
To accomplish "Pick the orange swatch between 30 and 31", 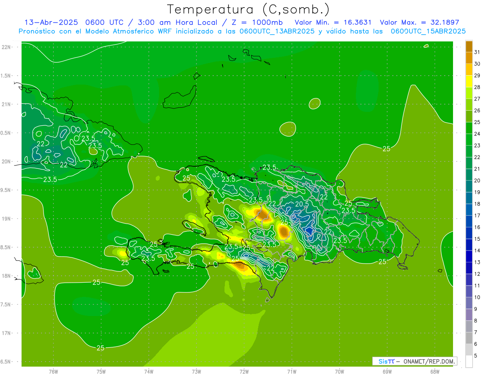I will coord(469,58).
